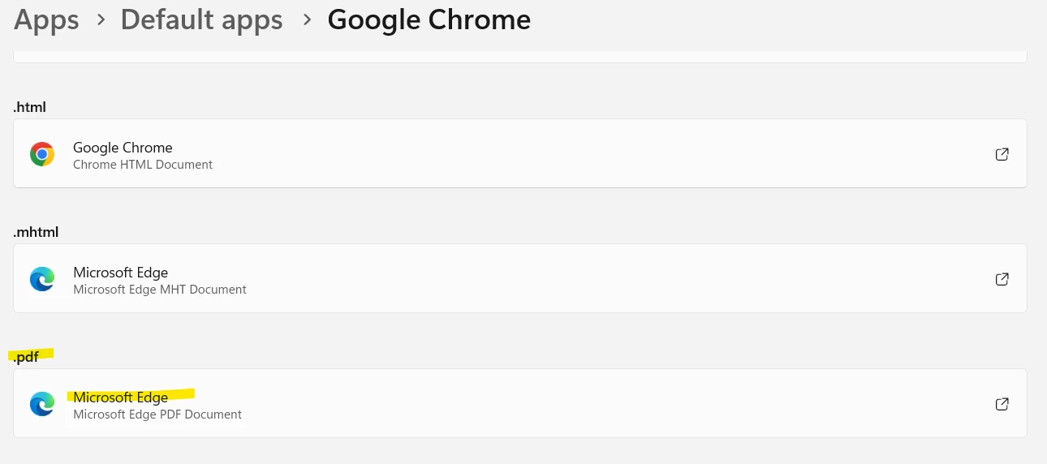
Task: Go back to the Apps breadcrumb
Action: pyautogui.click(x=46, y=19)
